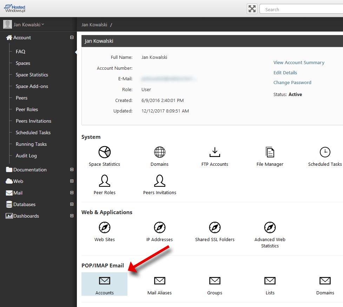Click the Updated date 12/12/2017 8:09:51 AM
Viewport: 343px width, 307px height.
[165, 111]
